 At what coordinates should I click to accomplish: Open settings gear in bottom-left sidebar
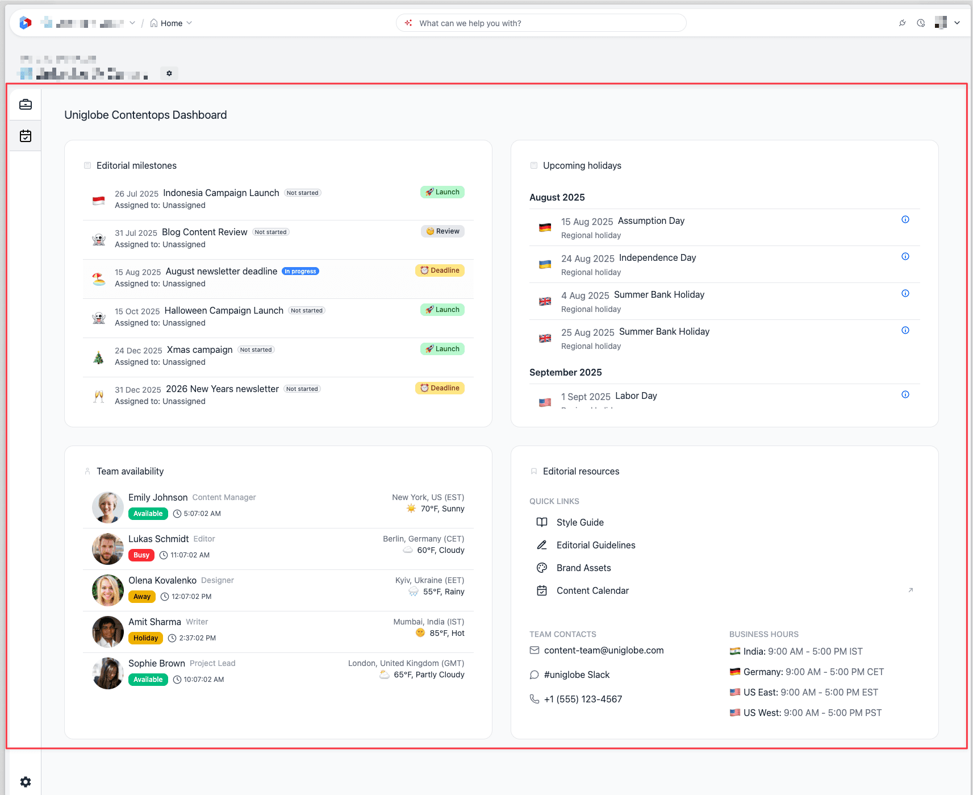pyautogui.click(x=26, y=782)
